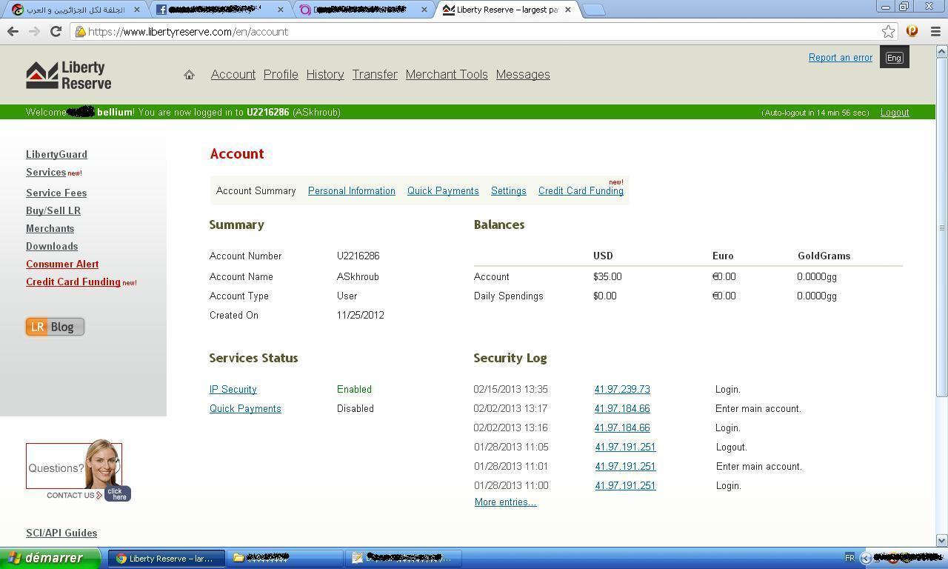Click the home icon in the navigation
This screenshot has width=948, height=569.
(x=189, y=75)
